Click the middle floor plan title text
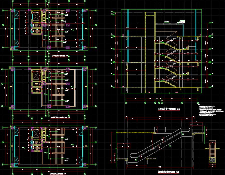Viewport: 225px width, 175px height. (60, 117)
